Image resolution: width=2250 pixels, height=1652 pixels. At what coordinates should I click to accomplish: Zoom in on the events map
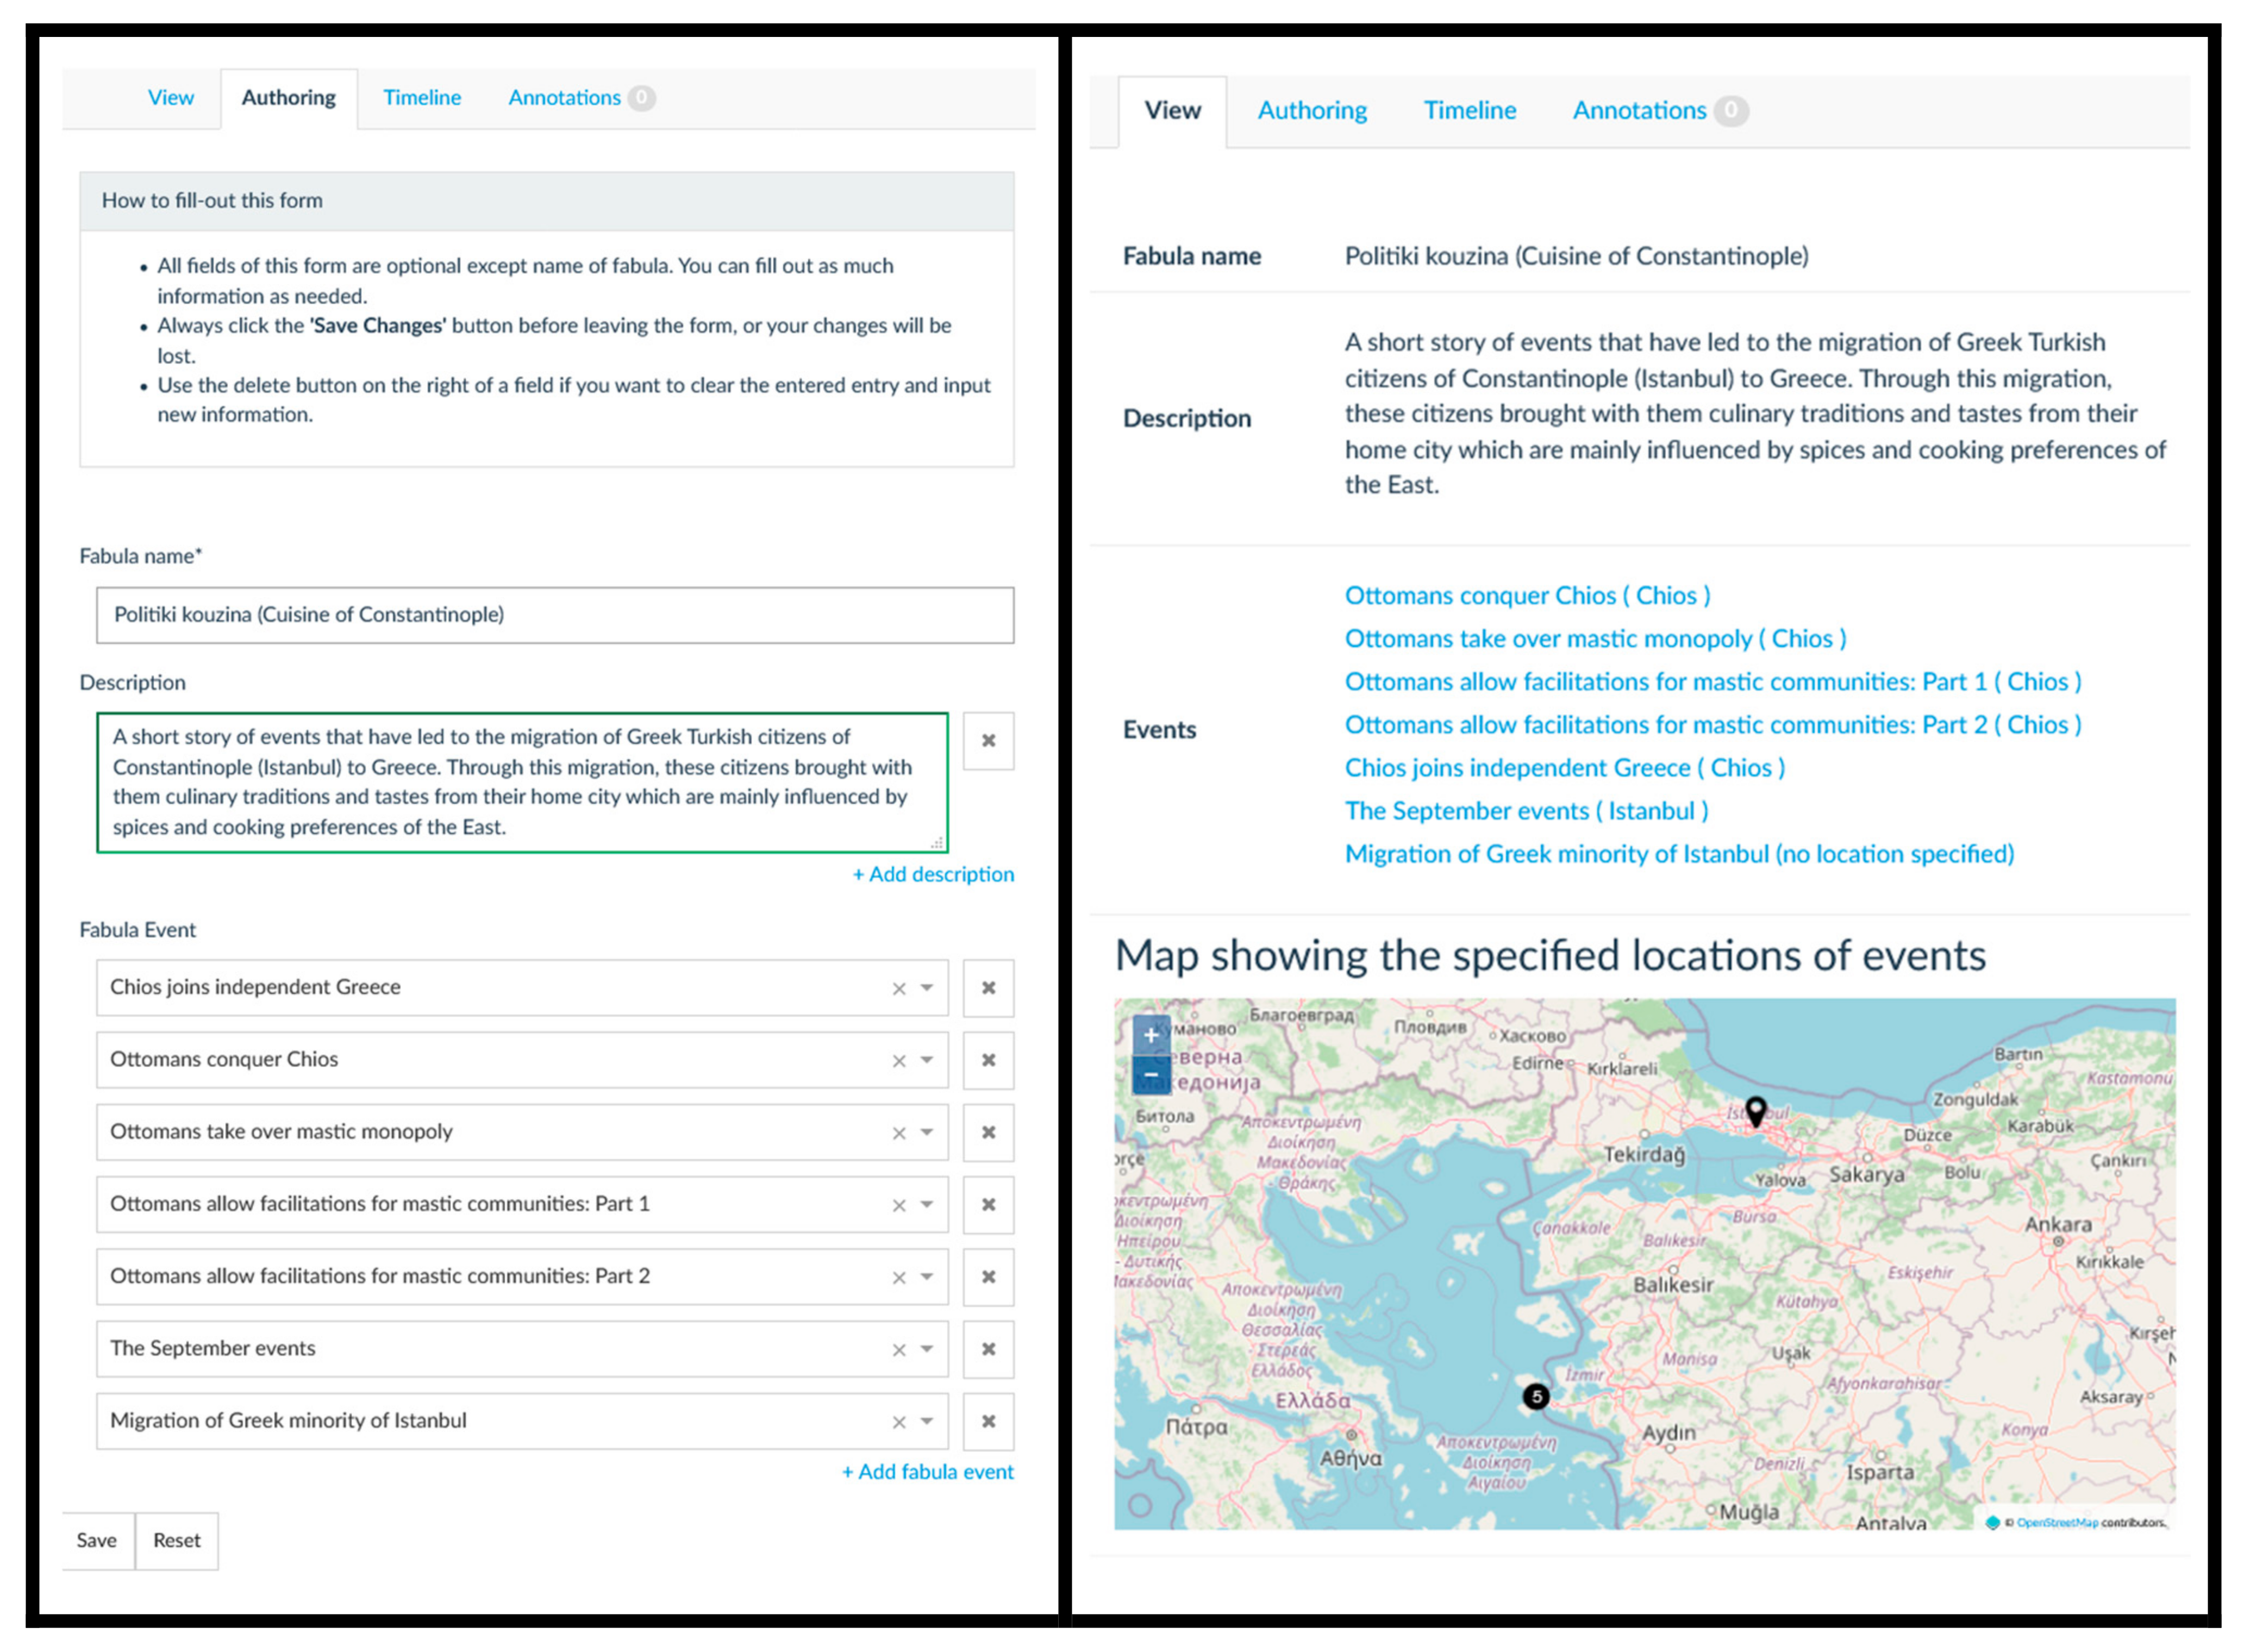coord(1151,1035)
